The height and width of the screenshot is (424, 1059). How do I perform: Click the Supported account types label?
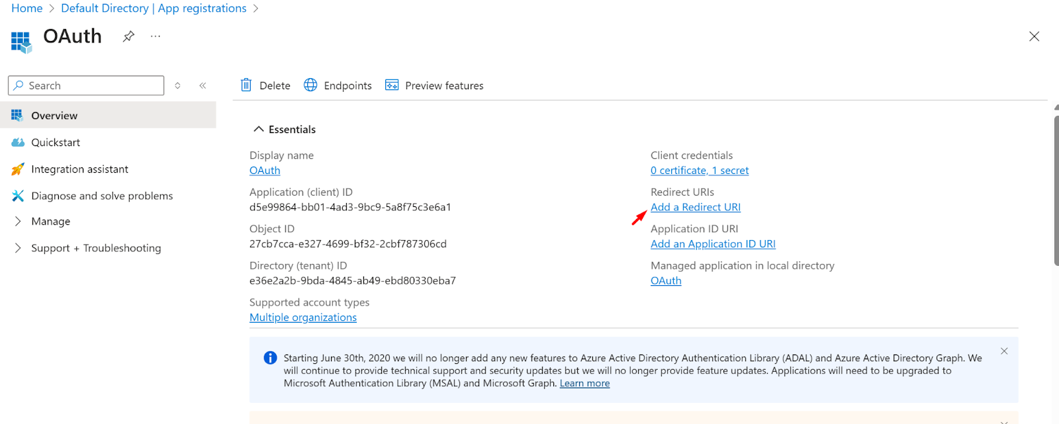tap(309, 302)
